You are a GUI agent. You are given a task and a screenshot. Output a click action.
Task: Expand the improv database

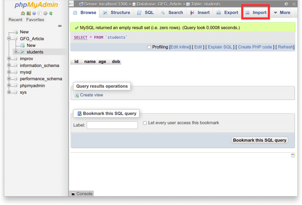click(9, 58)
